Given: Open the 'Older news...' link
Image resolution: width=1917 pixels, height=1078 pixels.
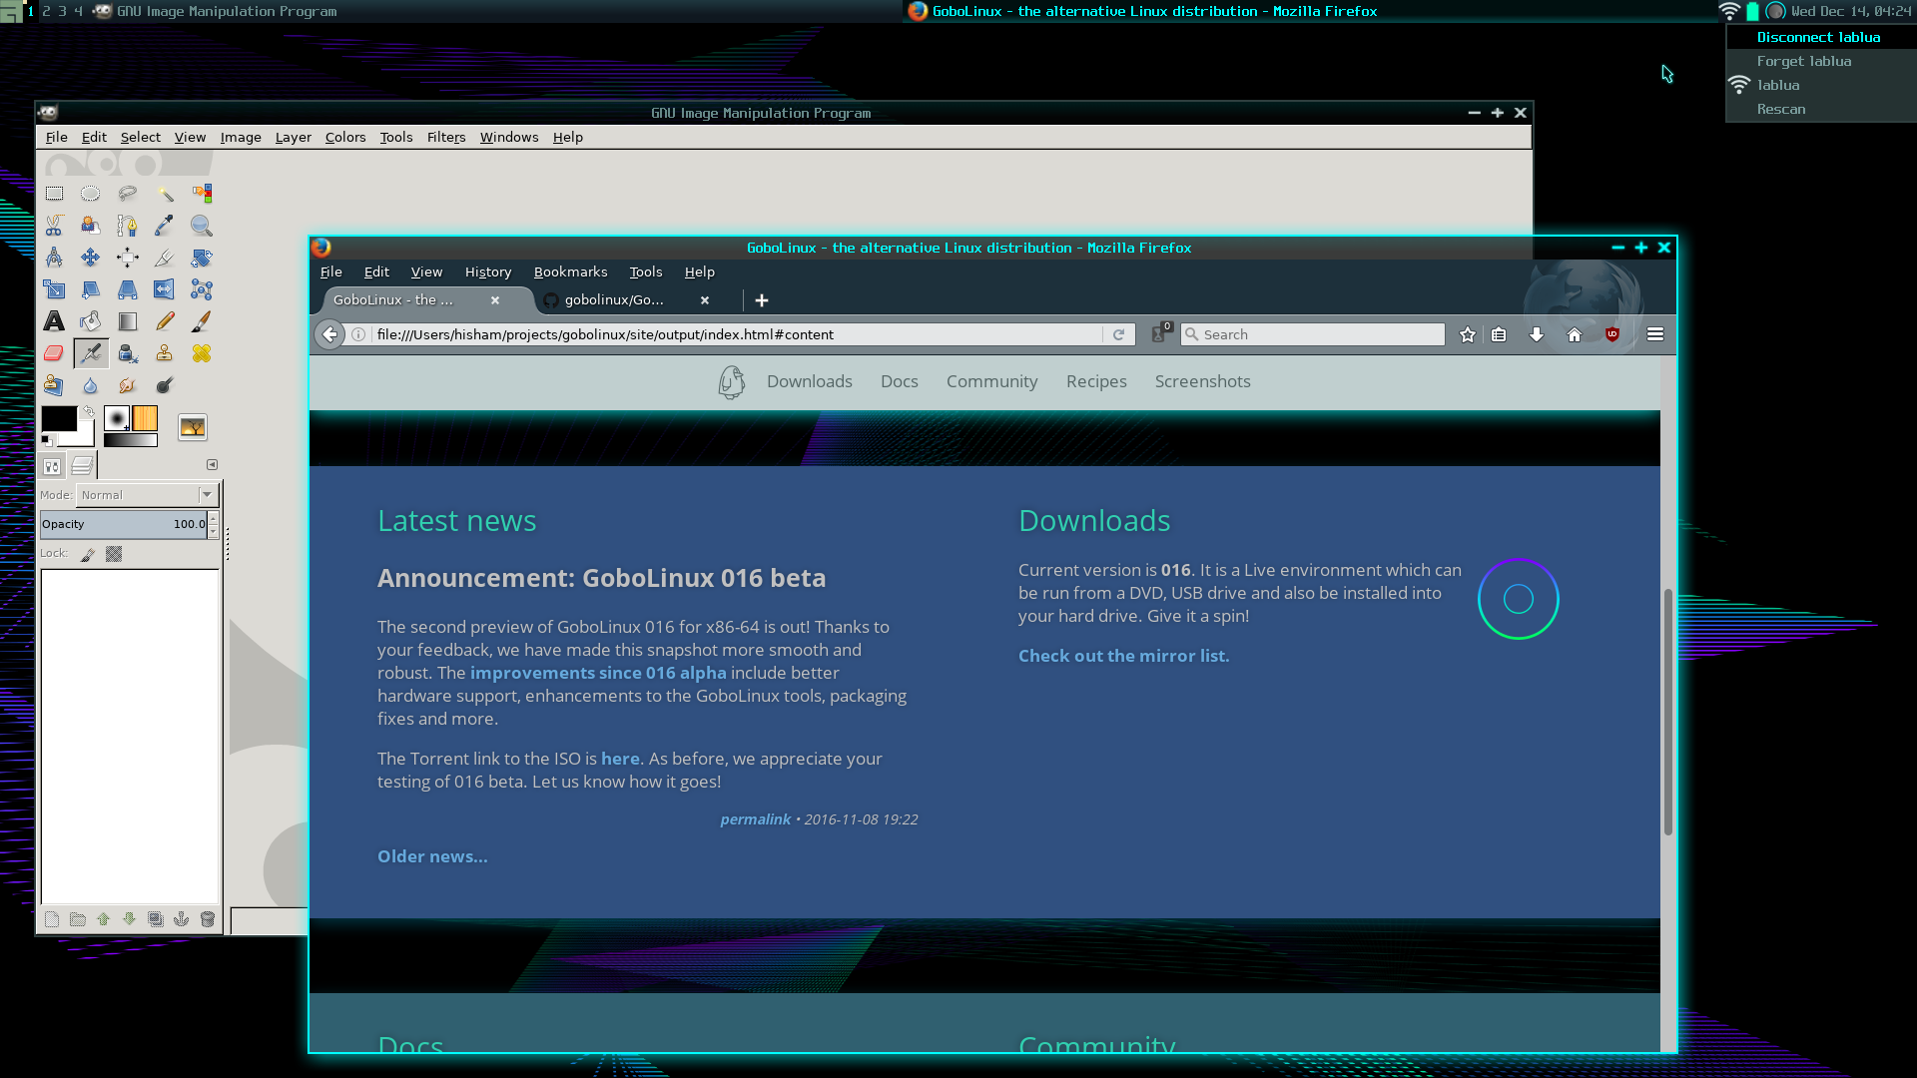Looking at the screenshot, I should tap(432, 856).
